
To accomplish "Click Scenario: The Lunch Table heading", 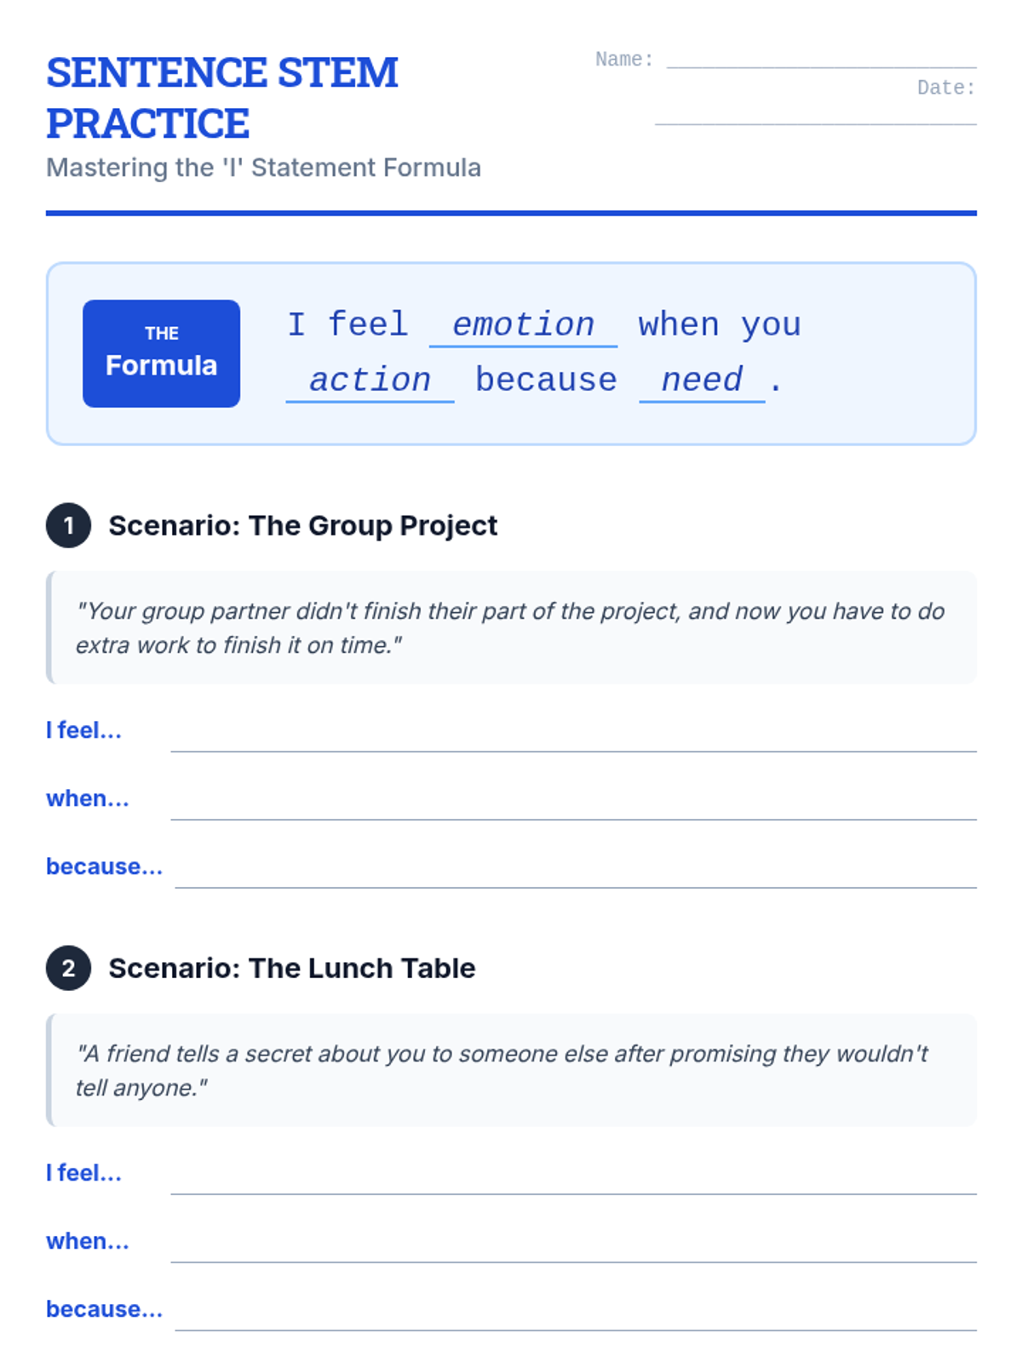I will [x=291, y=968].
